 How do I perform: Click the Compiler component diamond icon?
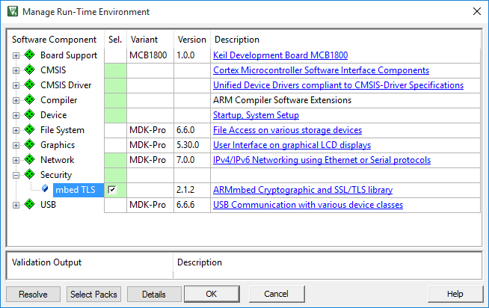[x=30, y=100]
